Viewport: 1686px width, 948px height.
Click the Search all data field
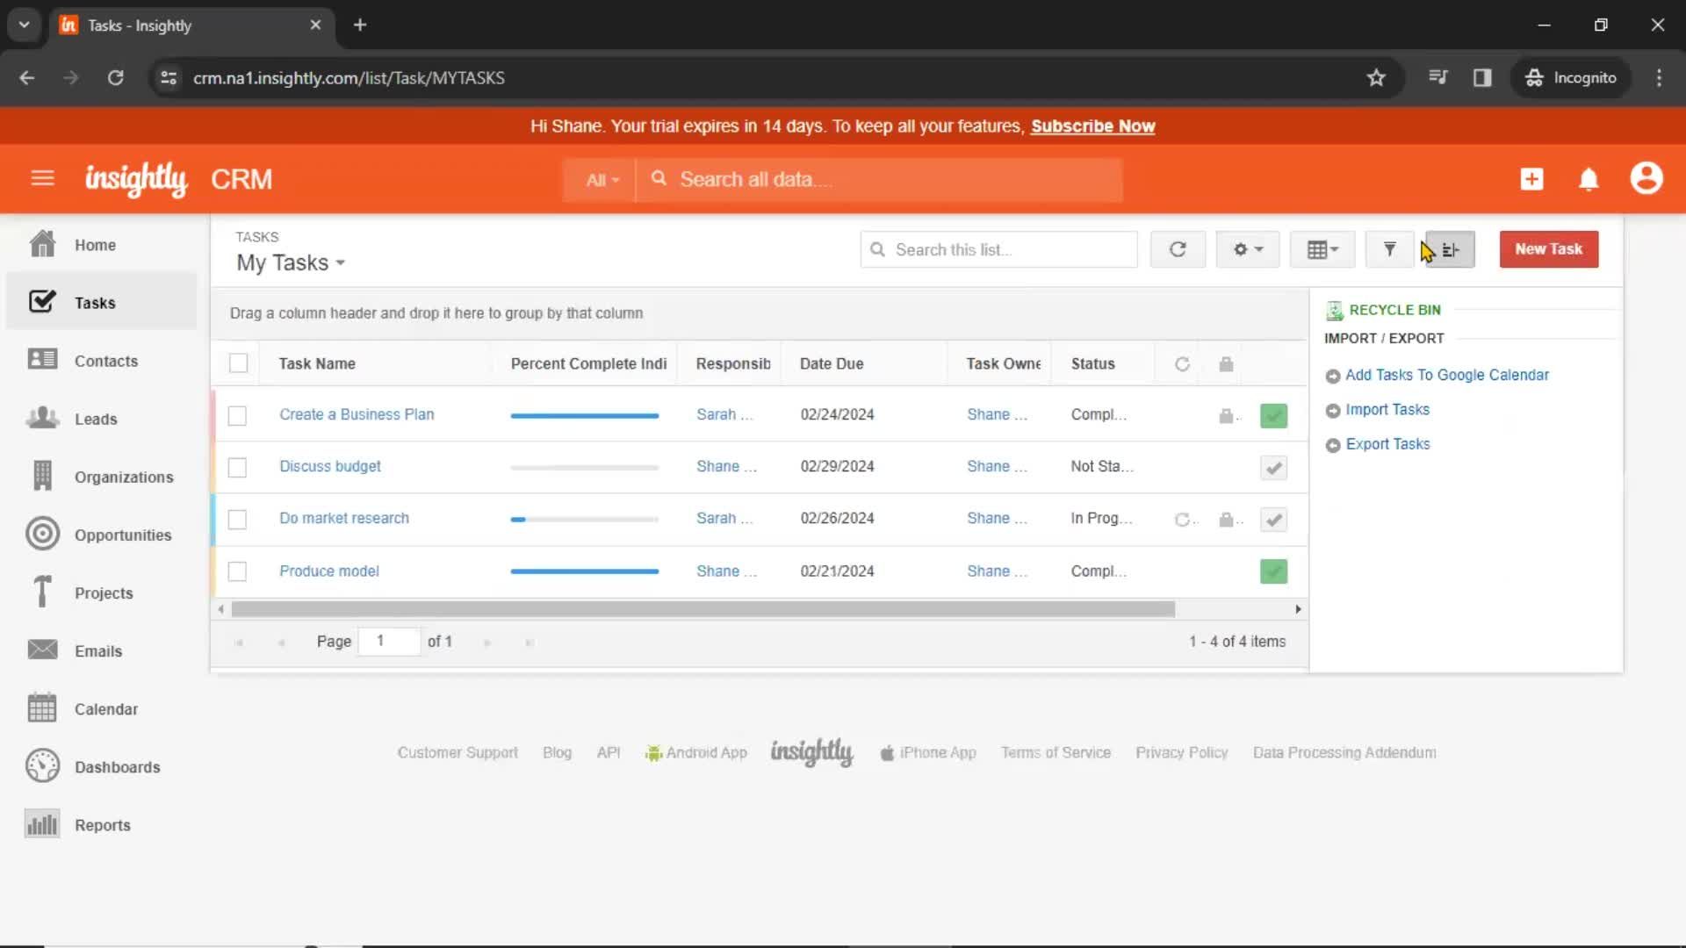tap(879, 180)
